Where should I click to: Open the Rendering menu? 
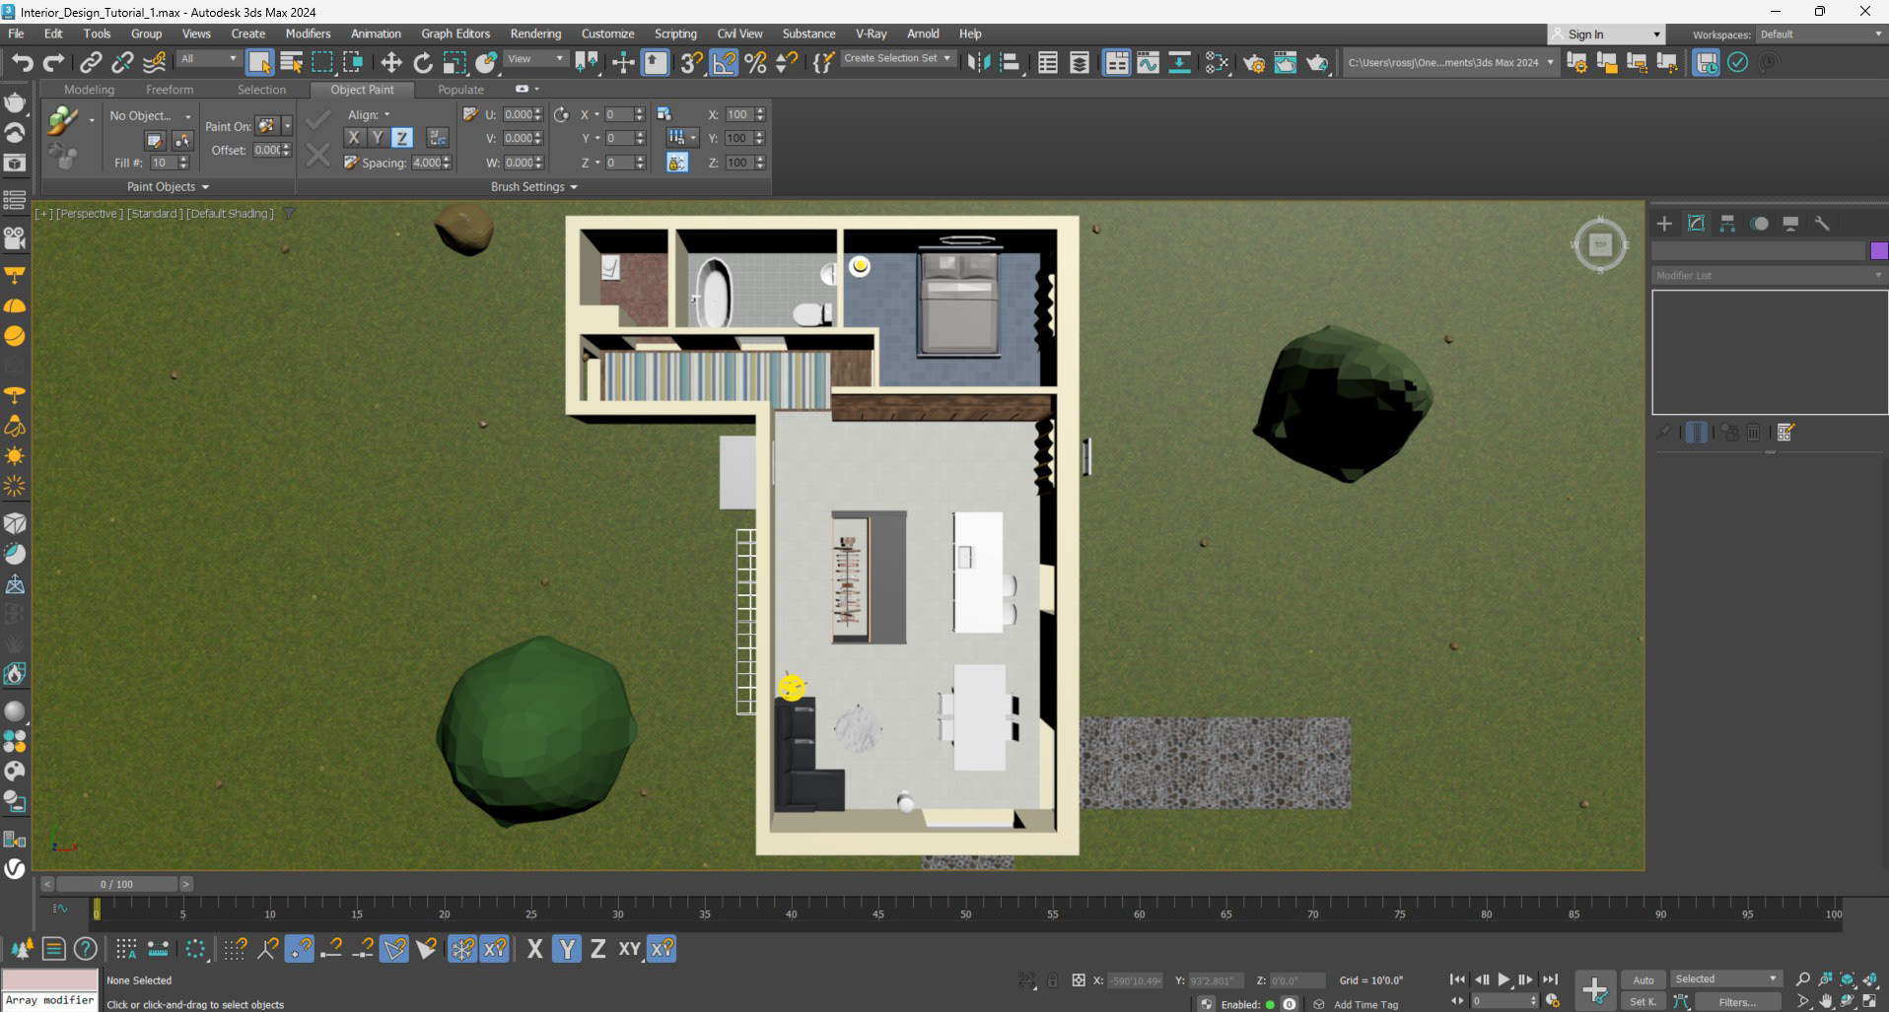tap(535, 34)
